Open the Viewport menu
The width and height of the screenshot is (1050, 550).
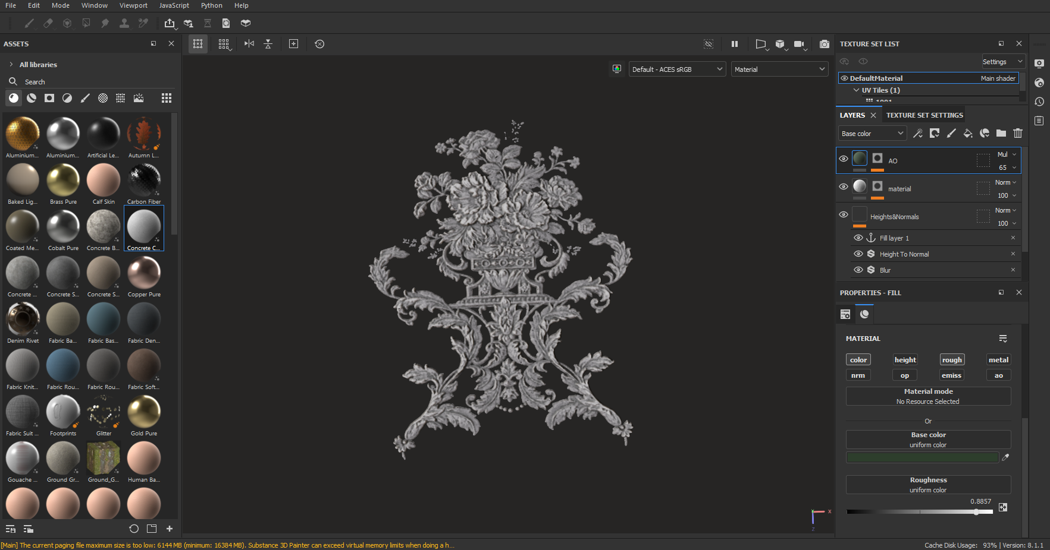pos(133,5)
